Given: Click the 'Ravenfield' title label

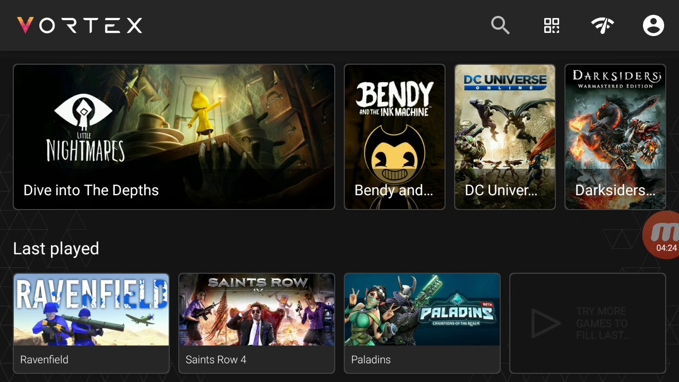Looking at the screenshot, I should click(44, 360).
